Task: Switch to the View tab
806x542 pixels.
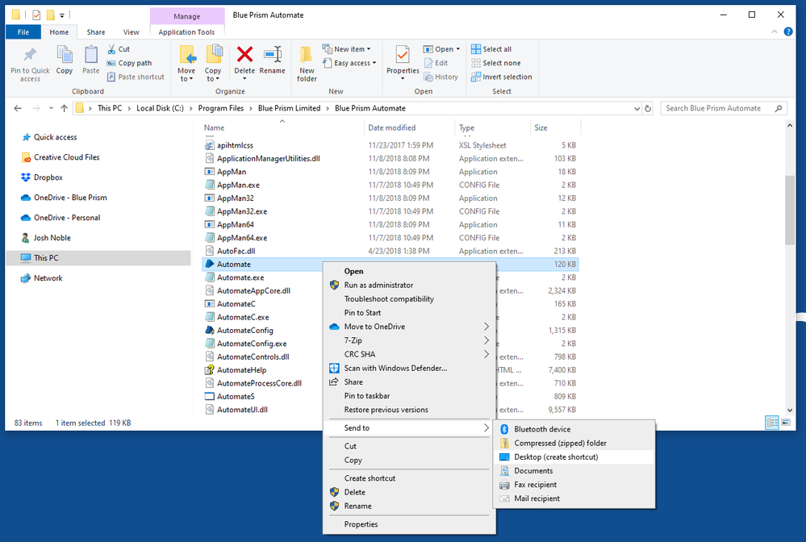Action: (x=131, y=31)
